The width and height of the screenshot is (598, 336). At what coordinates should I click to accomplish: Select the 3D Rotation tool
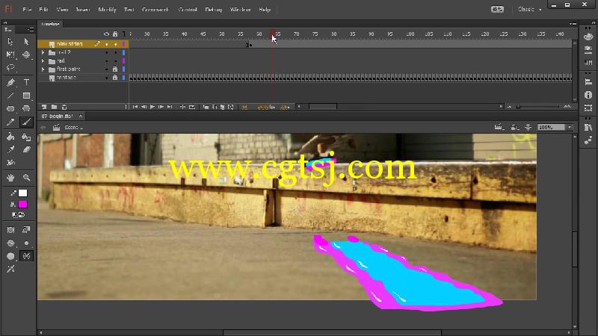pyautogui.click(x=26, y=55)
